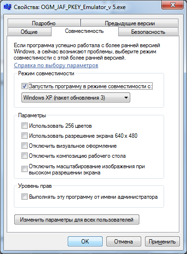Screen dimensions: 187x254
Task: Click the Отмена button
Action: (x=124, y=242)
